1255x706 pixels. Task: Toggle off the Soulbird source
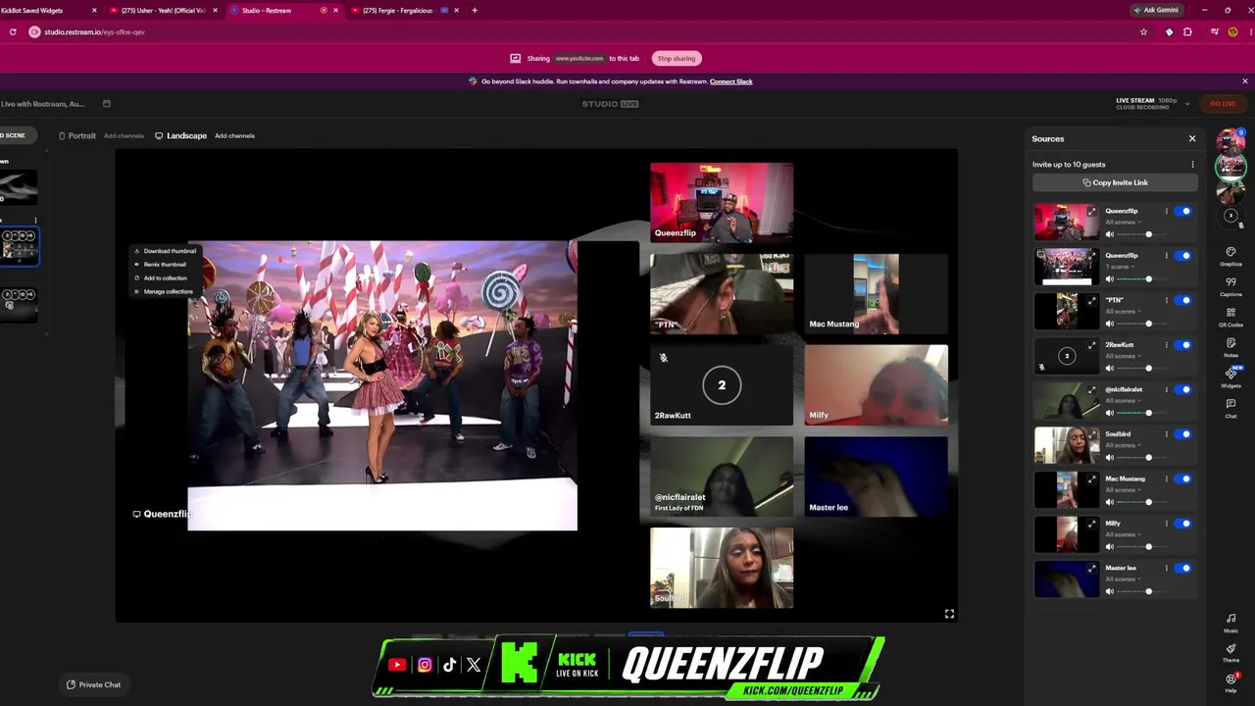[x=1183, y=434]
